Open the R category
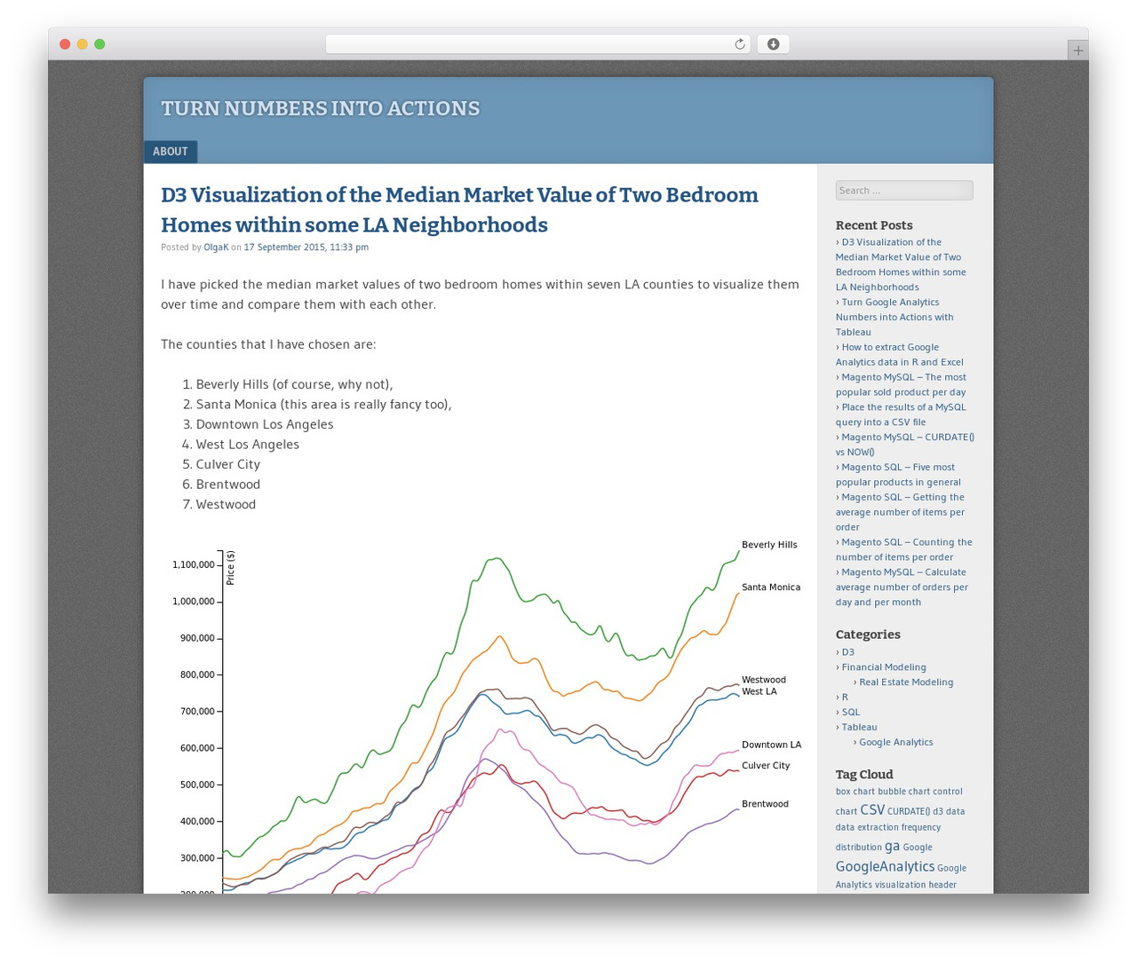1137x962 pixels. pyautogui.click(x=845, y=698)
